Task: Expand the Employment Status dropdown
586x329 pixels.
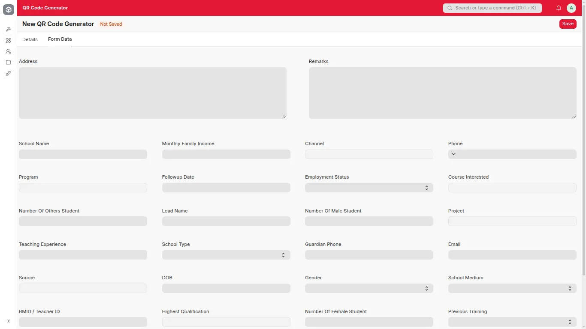Action: point(369,188)
